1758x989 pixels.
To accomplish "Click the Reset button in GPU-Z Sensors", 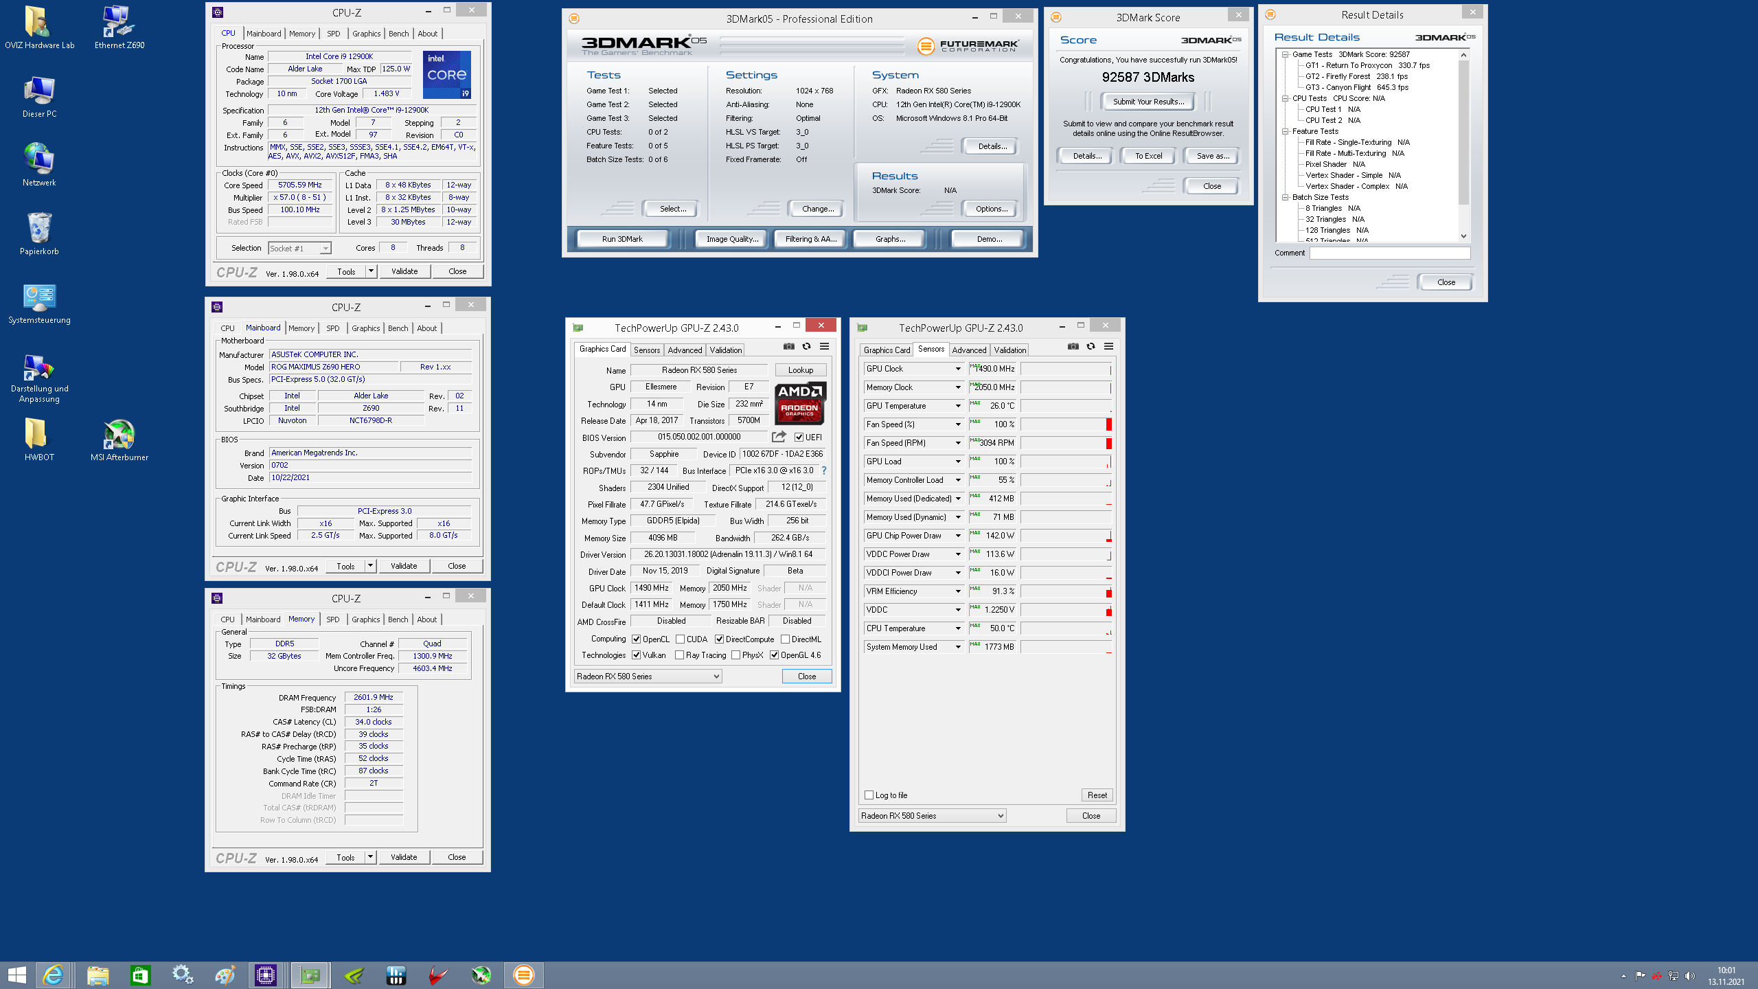I will click(x=1097, y=795).
